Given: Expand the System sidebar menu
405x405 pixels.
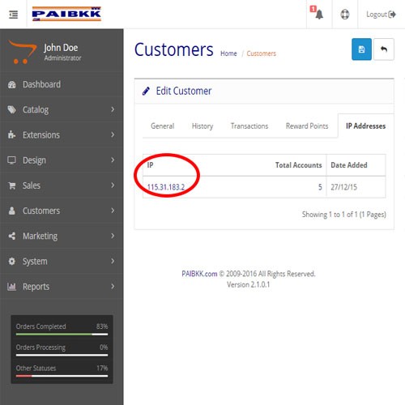Looking at the screenshot, I should point(62,261).
